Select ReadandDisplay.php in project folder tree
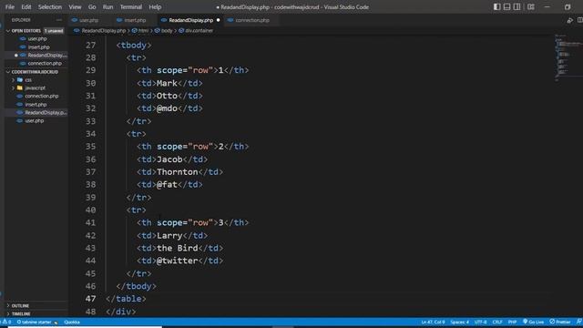The image size is (583, 328). 46,112
